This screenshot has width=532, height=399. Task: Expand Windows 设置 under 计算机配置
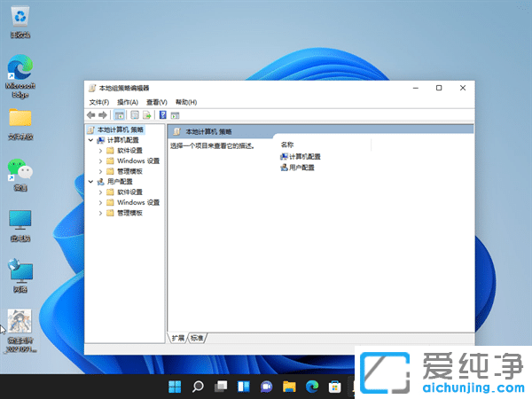click(x=100, y=161)
